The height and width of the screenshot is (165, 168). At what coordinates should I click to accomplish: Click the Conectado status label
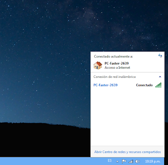click(144, 85)
